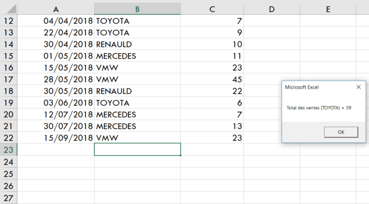Select row 15 header
The height and width of the screenshot is (204, 369).
(x=9, y=56)
